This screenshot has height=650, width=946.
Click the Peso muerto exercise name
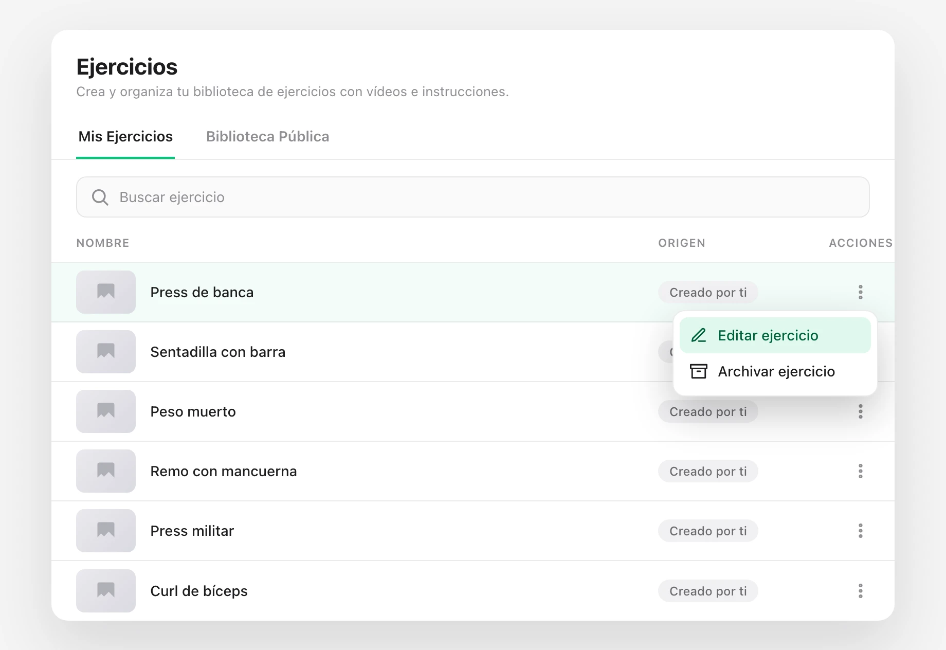click(x=193, y=411)
